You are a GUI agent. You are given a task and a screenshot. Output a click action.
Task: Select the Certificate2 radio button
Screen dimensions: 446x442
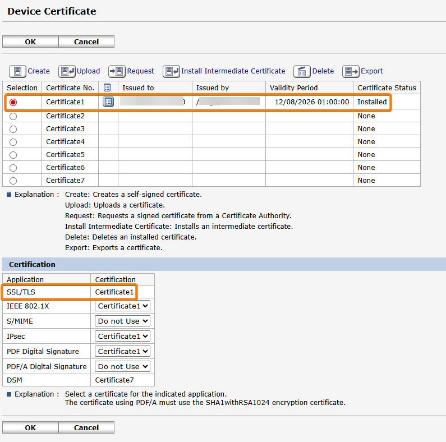pyautogui.click(x=13, y=116)
